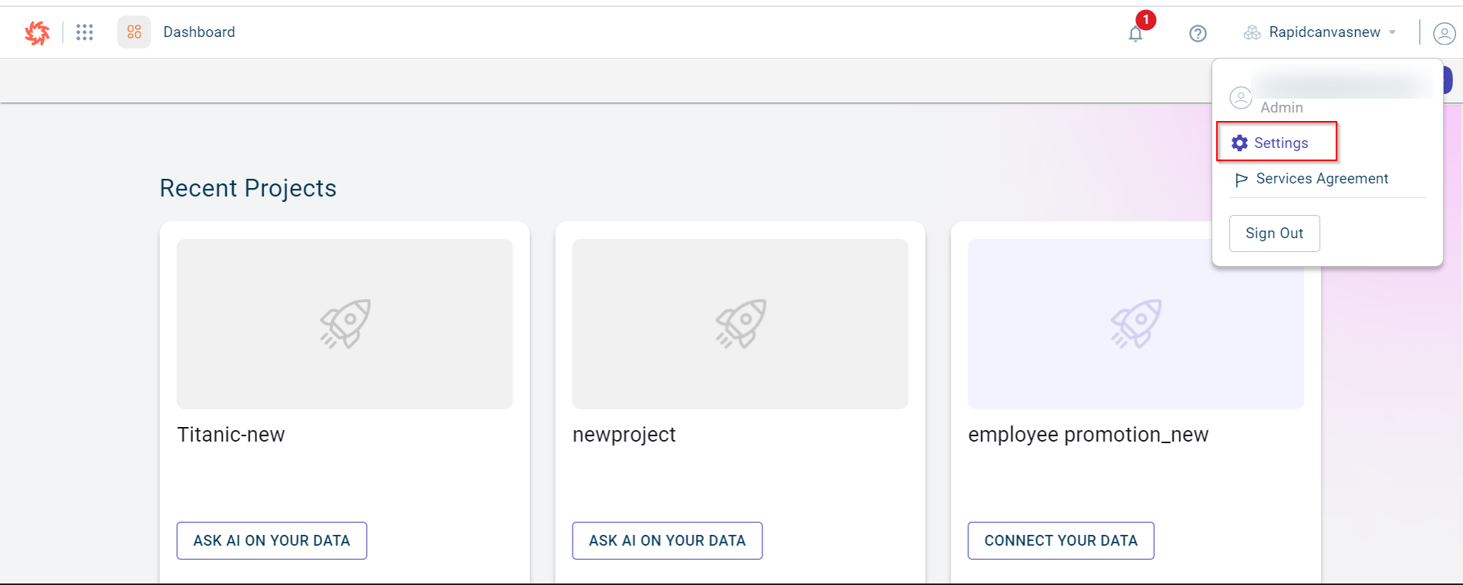Click Connect Your Data button
This screenshot has width=1463, height=585.
tap(1060, 540)
